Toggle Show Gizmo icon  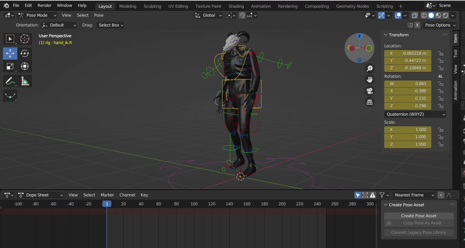tap(381, 15)
